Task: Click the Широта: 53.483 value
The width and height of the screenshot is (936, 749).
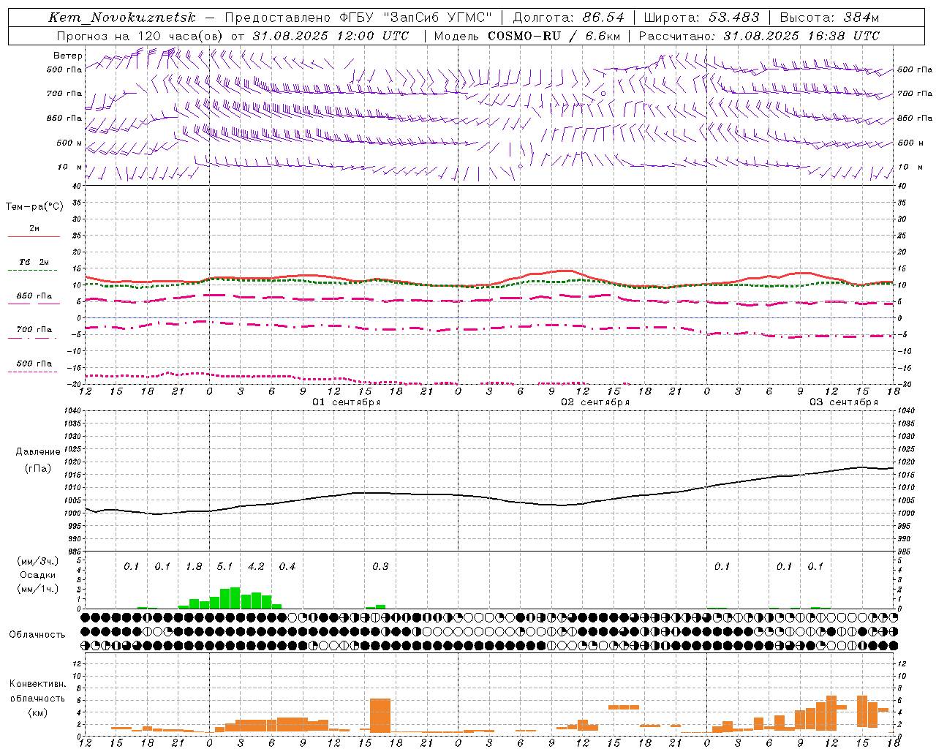Action: (x=701, y=18)
